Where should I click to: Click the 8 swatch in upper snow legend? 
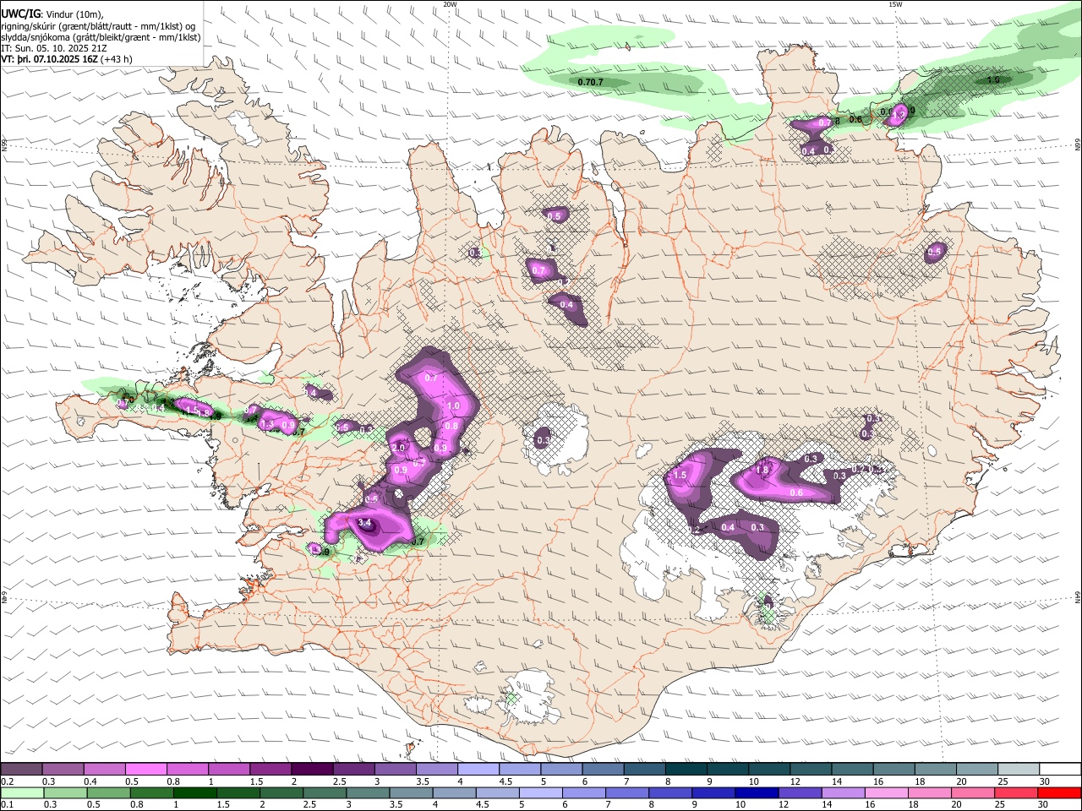(686, 770)
